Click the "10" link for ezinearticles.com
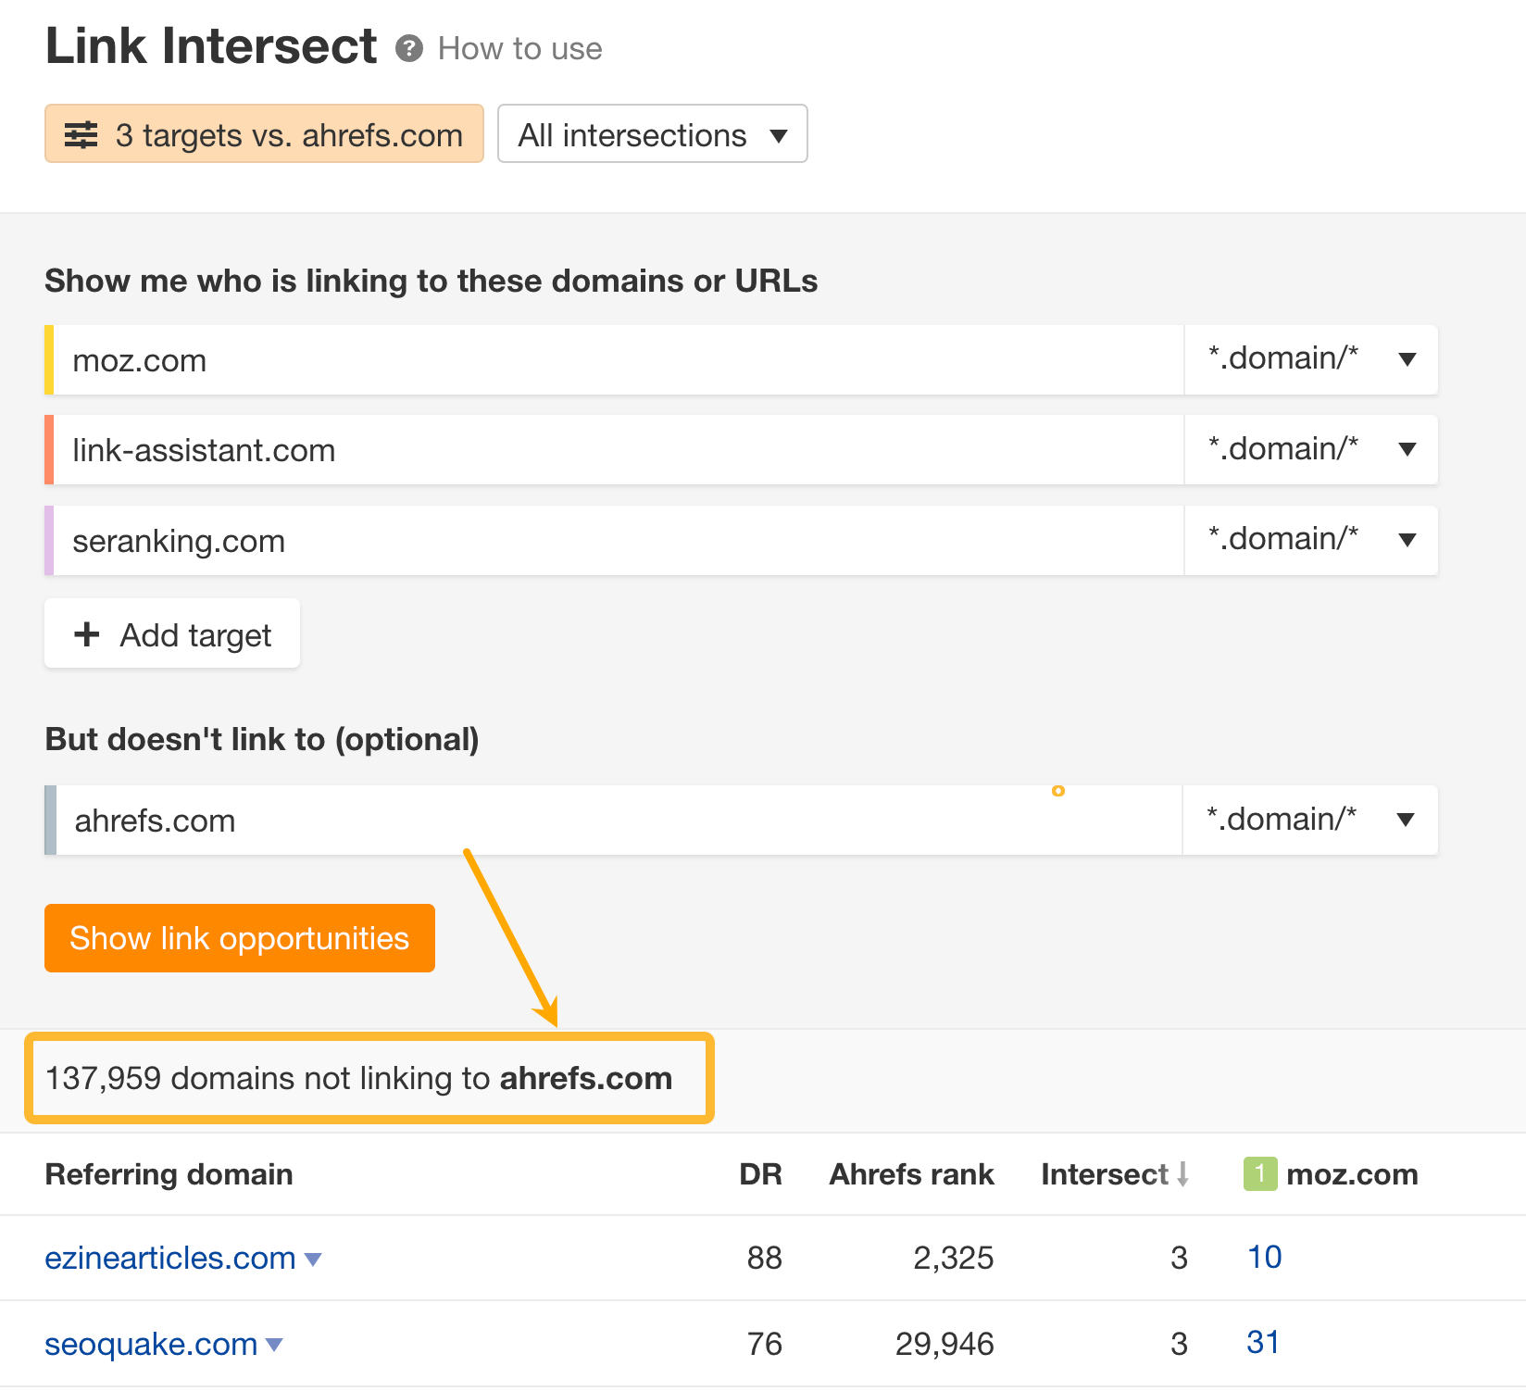This screenshot has width=1526, height=1391. 1265,1257
